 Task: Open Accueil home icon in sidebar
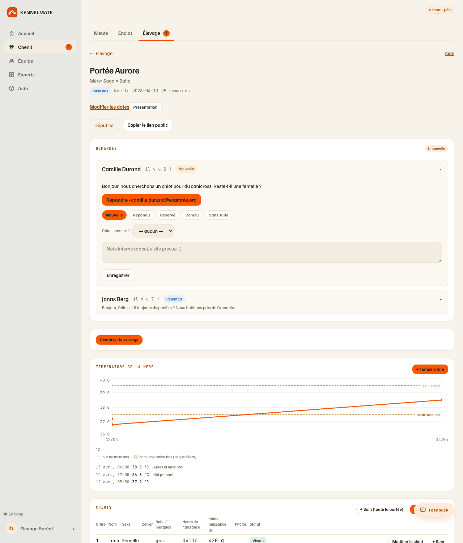[x=12, y=33]
